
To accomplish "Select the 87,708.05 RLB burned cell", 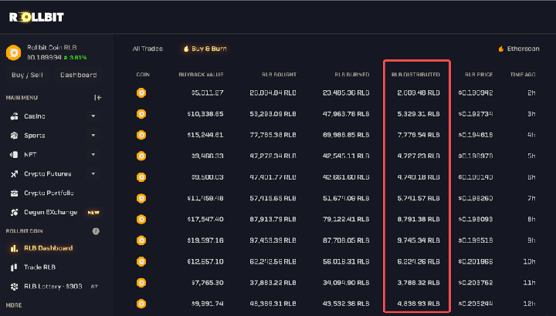I will coord(346,240).
